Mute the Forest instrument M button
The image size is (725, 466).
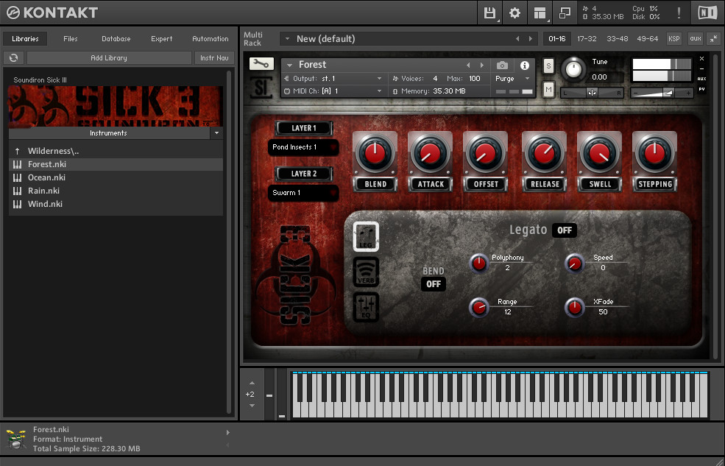pyautogui.click(x=548, y=89)
